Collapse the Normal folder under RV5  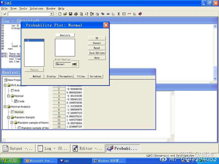click(x=8, y=96)
